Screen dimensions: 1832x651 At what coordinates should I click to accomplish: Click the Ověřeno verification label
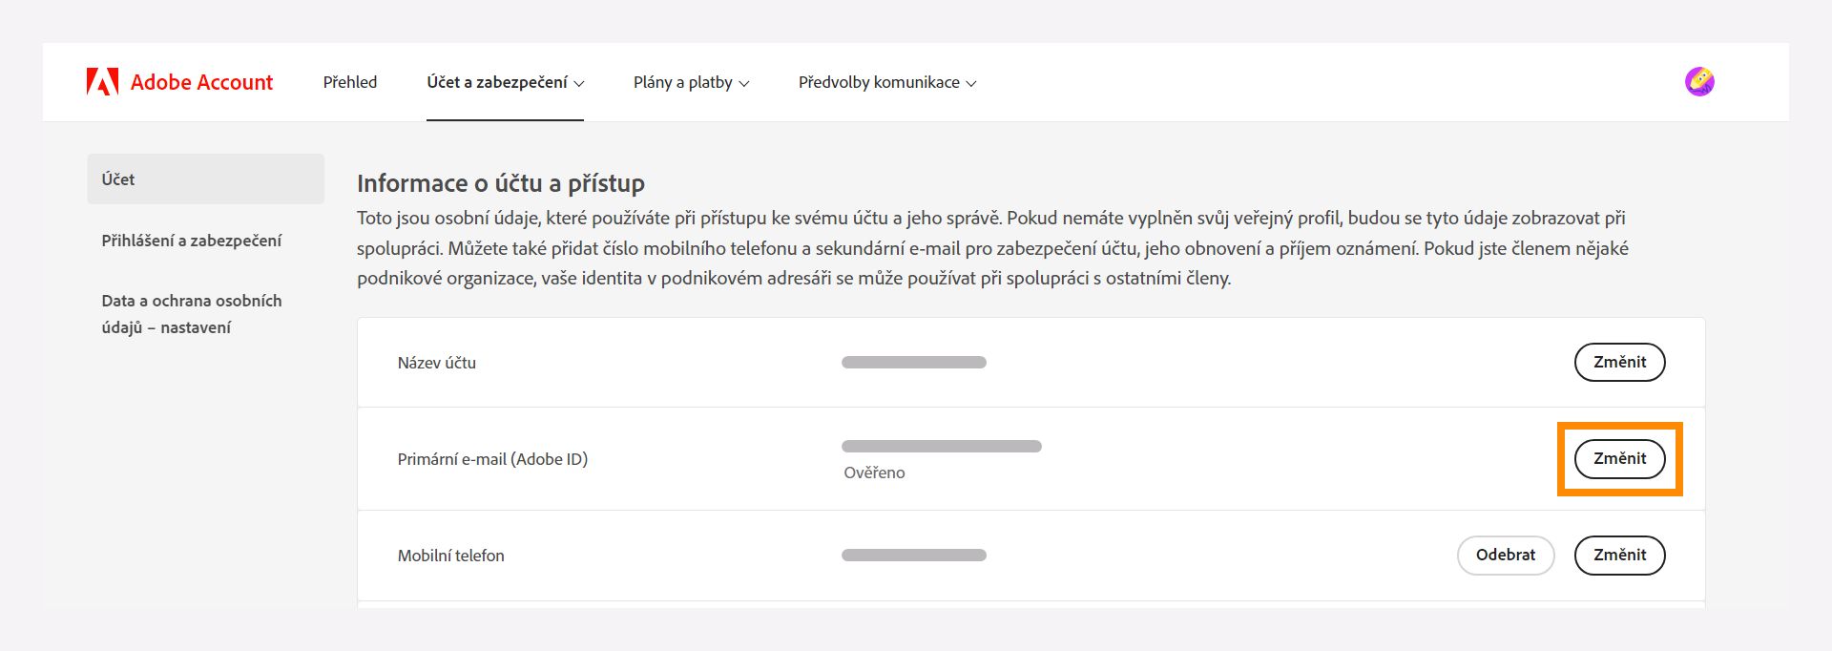tap(873, 472)
